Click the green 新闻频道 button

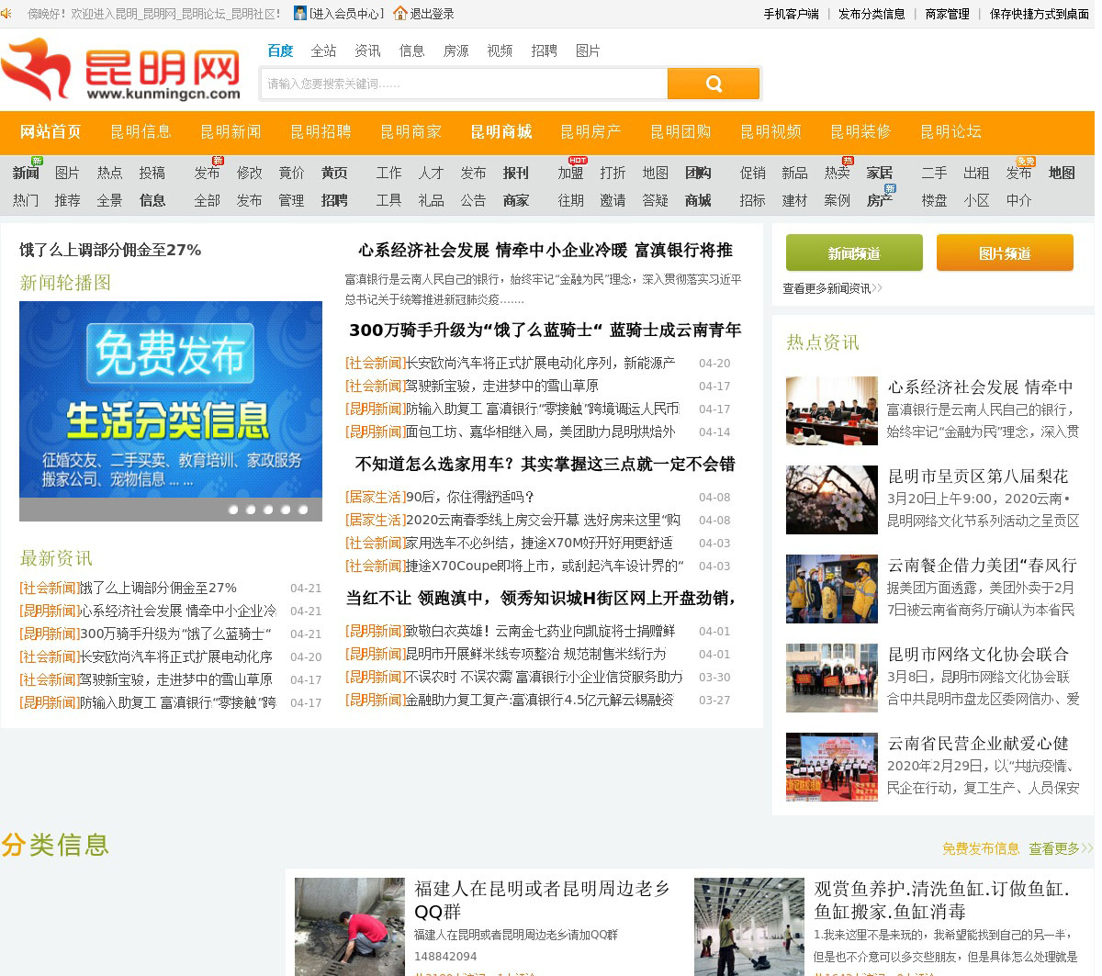coord(854,253)
